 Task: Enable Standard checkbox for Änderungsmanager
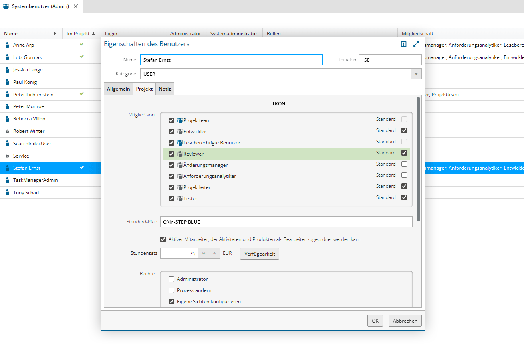point(404,164)
